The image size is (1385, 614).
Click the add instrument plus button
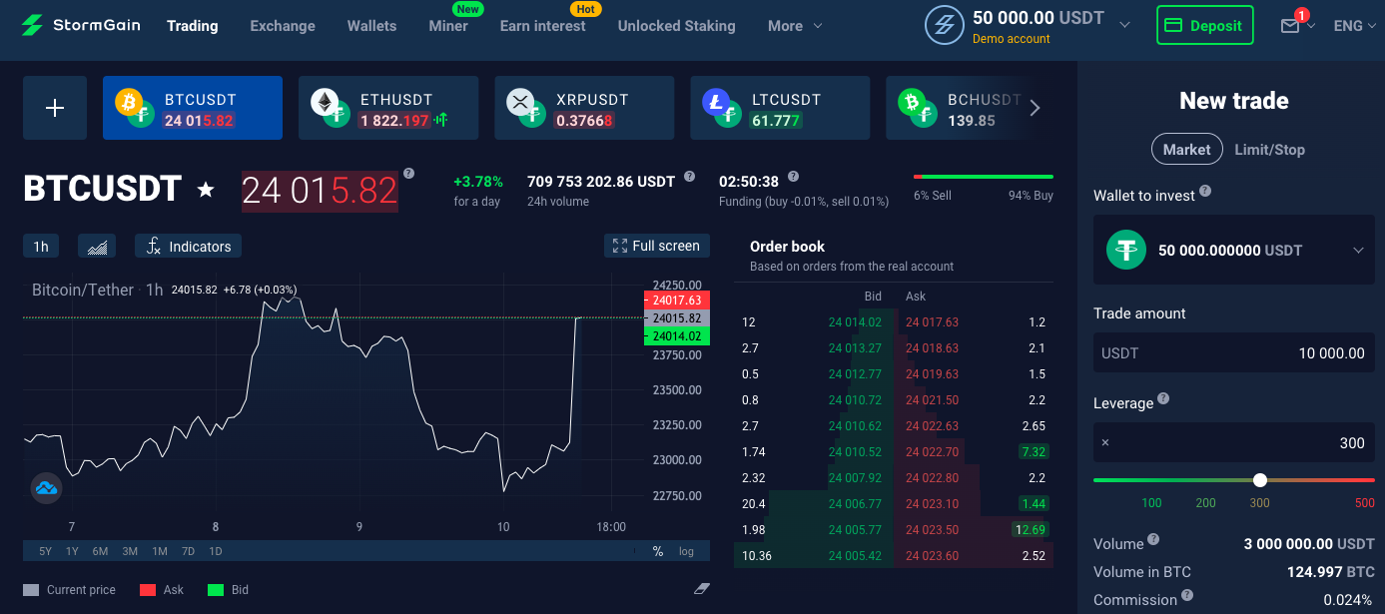tap(55, 108)
